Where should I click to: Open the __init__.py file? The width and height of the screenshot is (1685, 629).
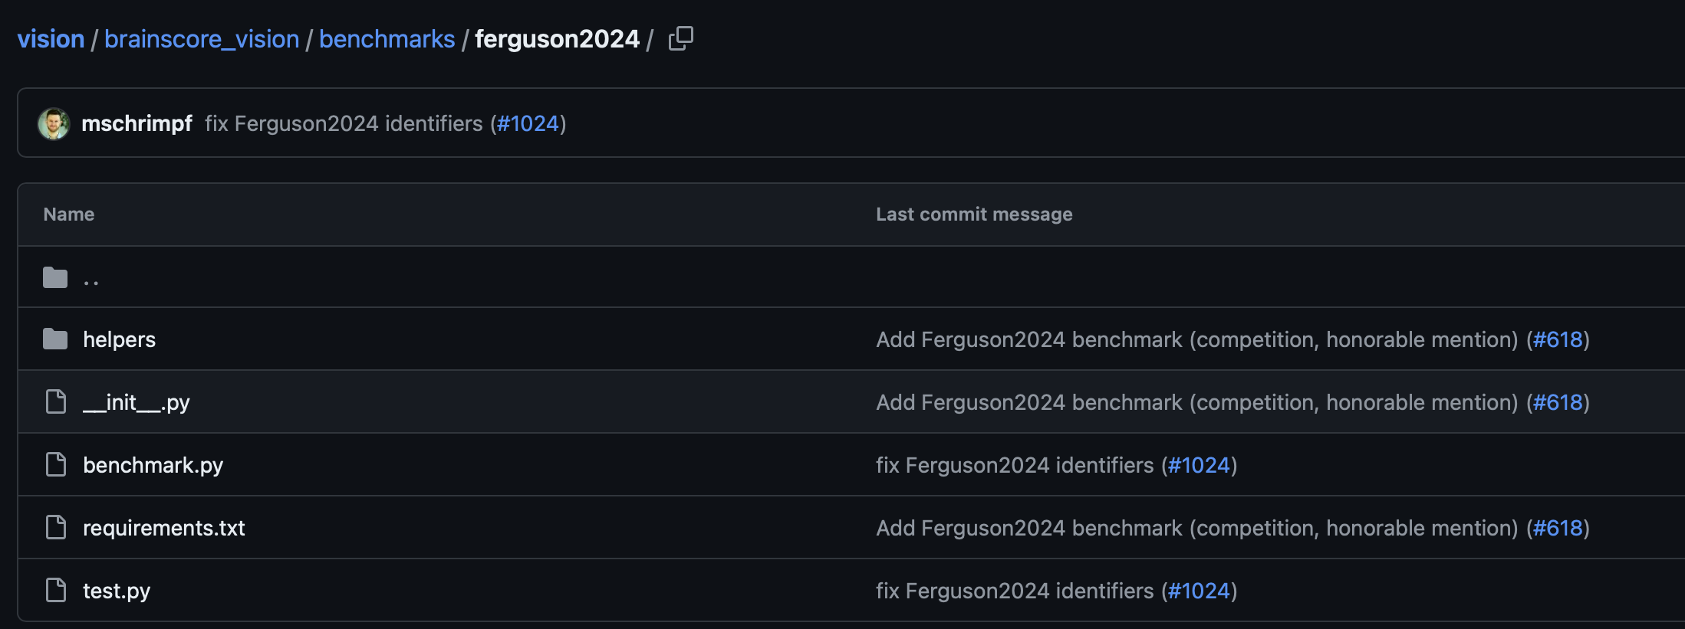pos(136,402)
